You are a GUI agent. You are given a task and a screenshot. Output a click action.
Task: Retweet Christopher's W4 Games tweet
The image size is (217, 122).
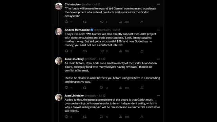click(x=85, y=22)
